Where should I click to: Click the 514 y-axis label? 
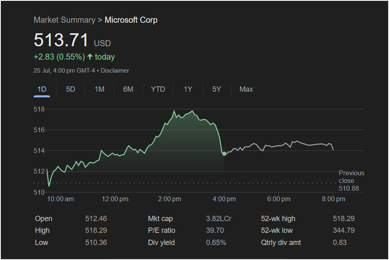[x=39, y=151]
